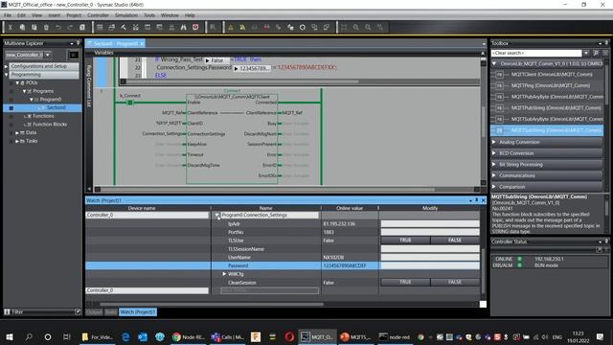613x345 pixels.
Task: Open the Controller menu
Action: coord(98,15)
